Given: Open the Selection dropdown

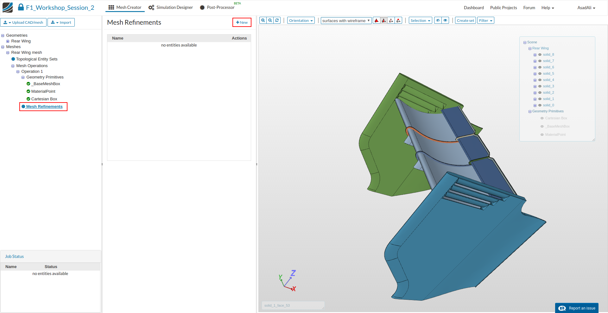Looking at the screenshot, I should tap(421, 21).
